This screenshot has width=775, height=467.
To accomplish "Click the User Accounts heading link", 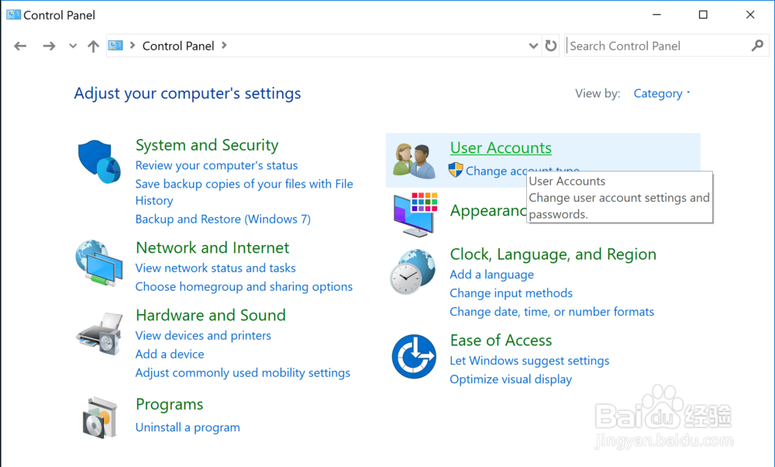I will [501, 148].
